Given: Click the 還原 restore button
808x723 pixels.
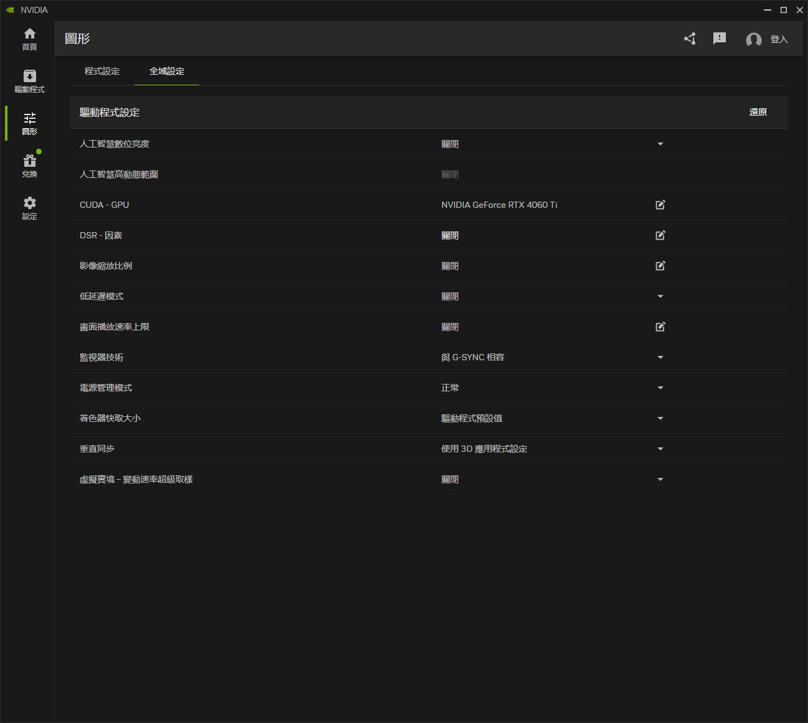Looking at the screenshot, I should [x=758, y=112].
